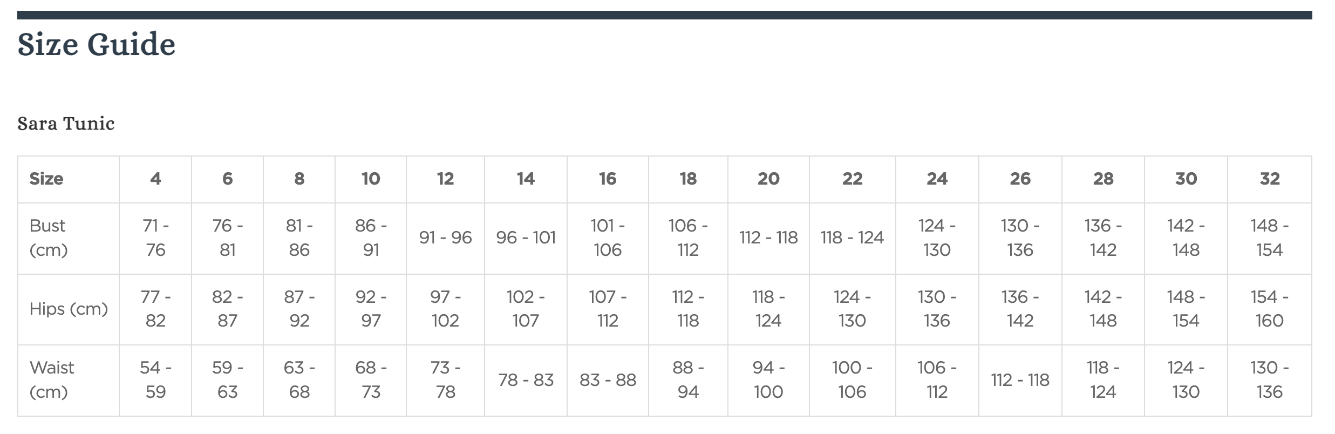Image resolution: width=1335 pixels, height=434 pixels.
Task: Select the size 4 column header
Action: point(155,179)
